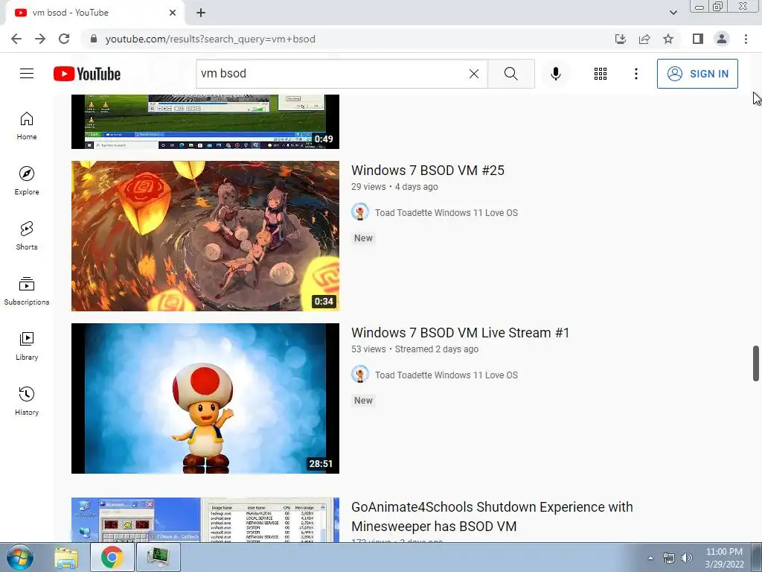Show hidden system tray icons
This screenshot has height=572, width=762.
650,558
